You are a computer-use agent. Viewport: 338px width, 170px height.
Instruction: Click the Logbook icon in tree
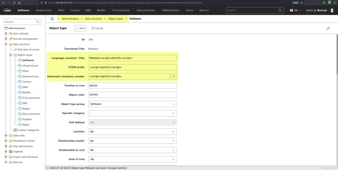point(11,152)
